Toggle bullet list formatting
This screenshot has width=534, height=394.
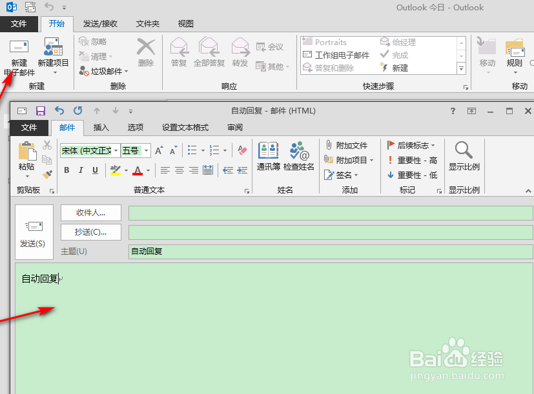192,150
